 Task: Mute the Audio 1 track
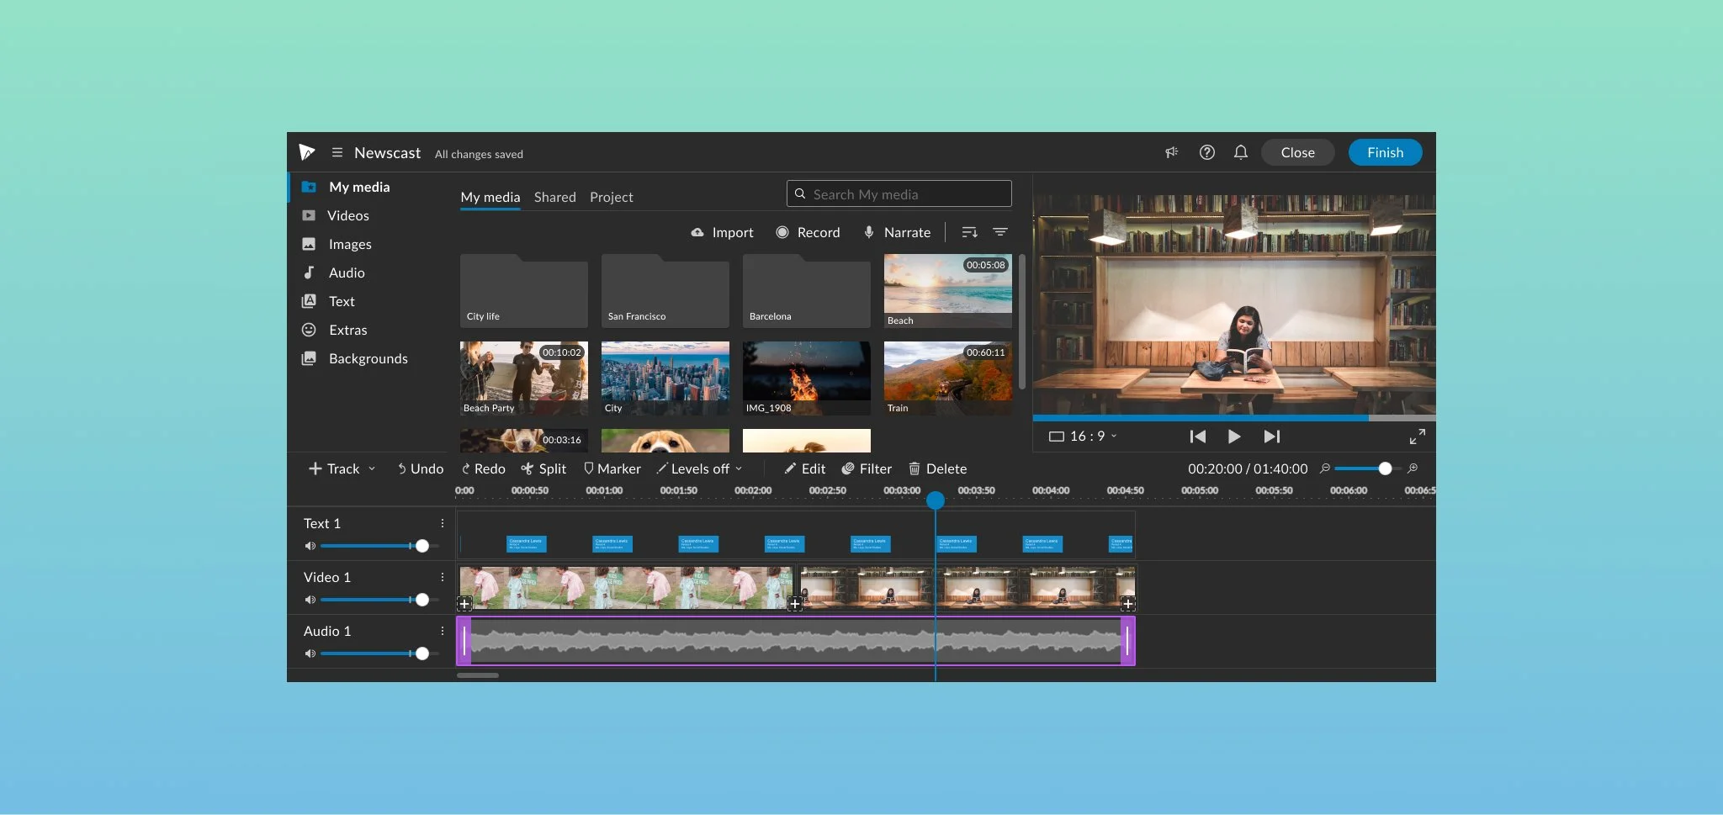[310, 654]
